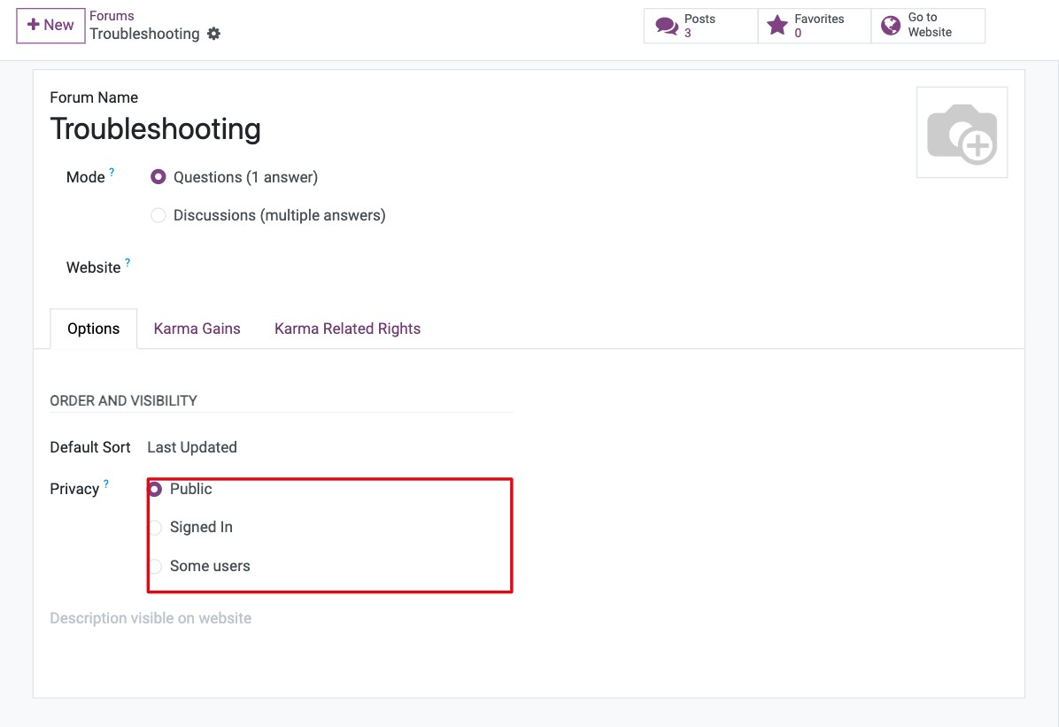Image resolution: width=1059 pixels, height=727 pixels.
Task: Click the Go to Website button
Action: (928, 26)
